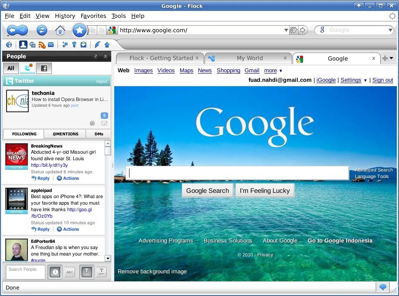Open the Favorites menu
The image size is (399, 296).
click(x=93, y=16)
